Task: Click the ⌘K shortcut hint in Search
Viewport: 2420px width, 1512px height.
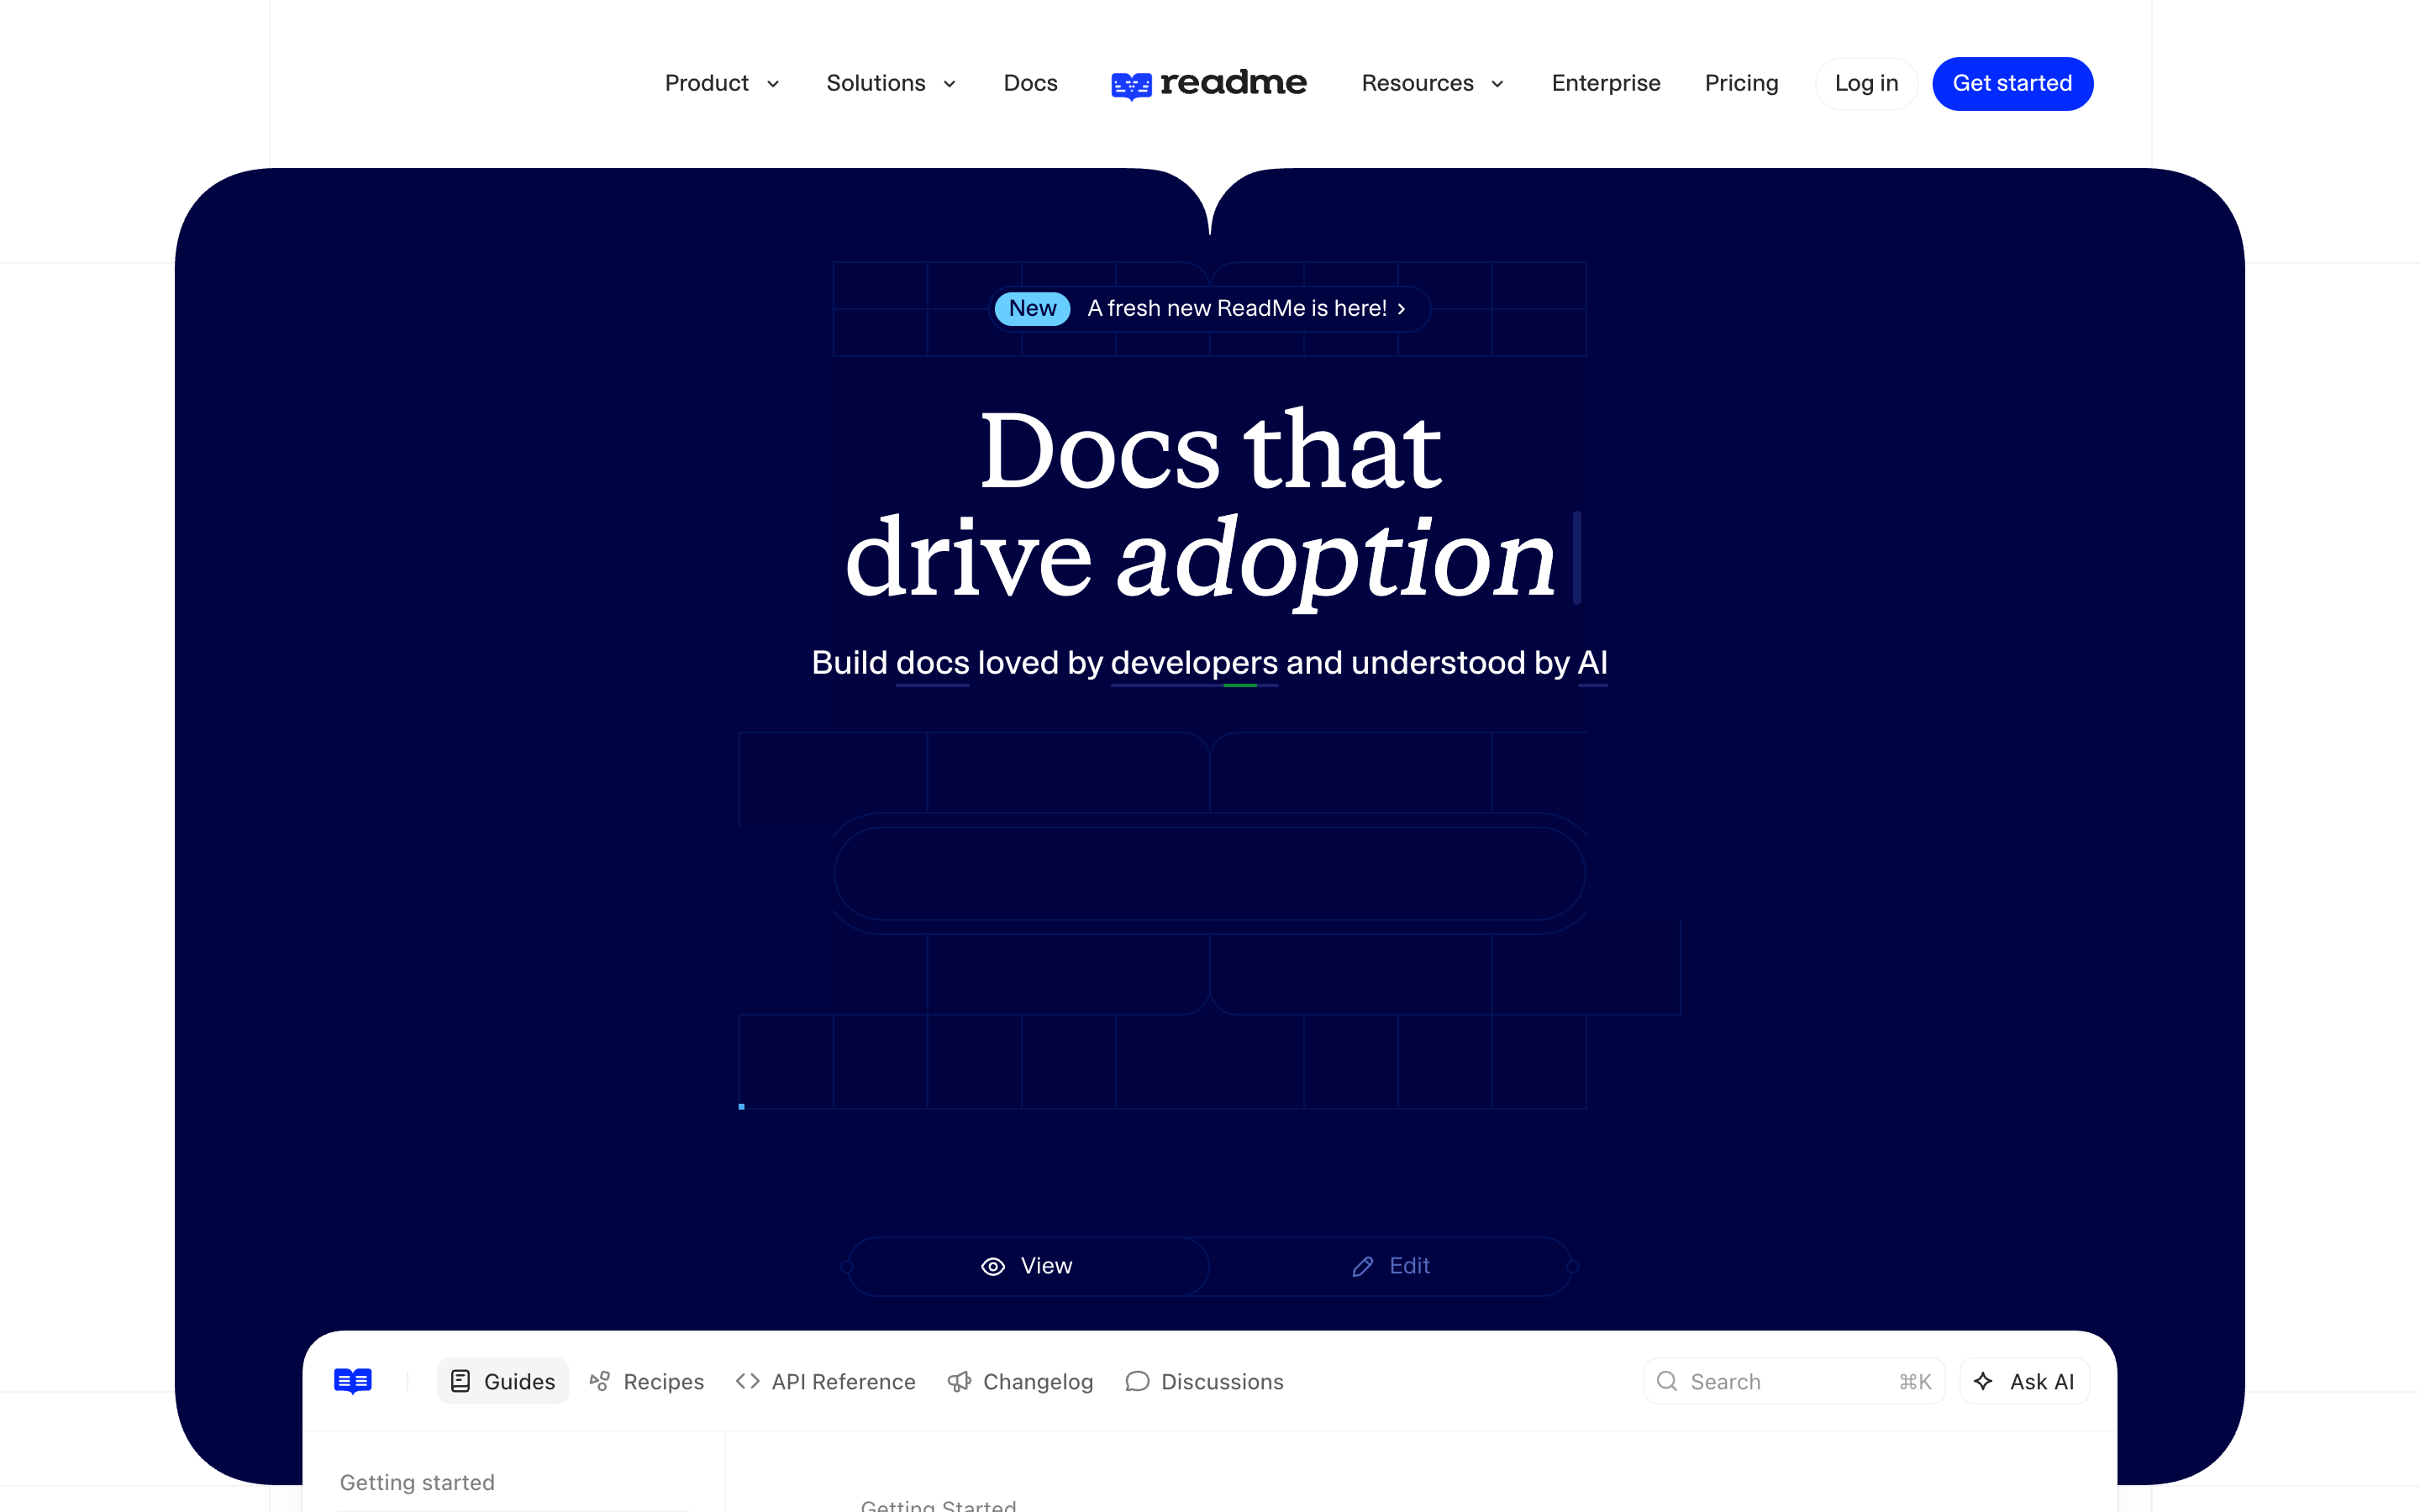Action: (x=1915, y=1381)
